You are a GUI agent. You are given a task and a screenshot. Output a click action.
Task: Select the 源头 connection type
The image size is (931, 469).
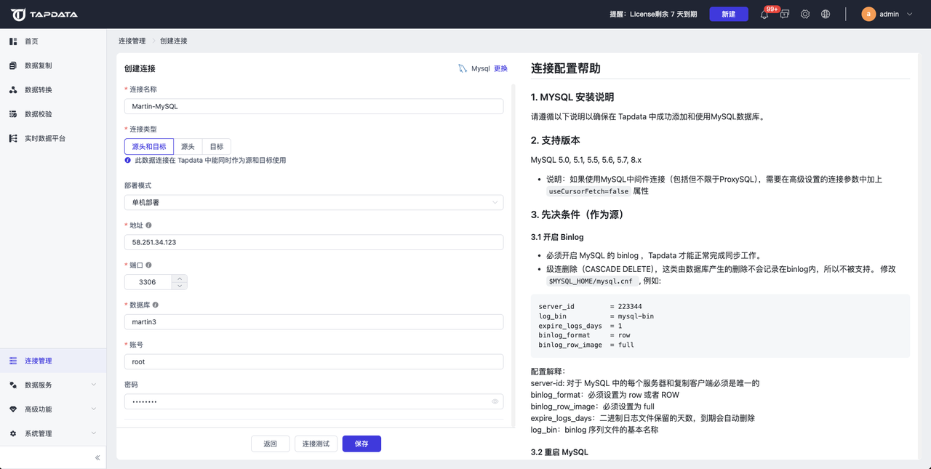(x=188, y=146)
